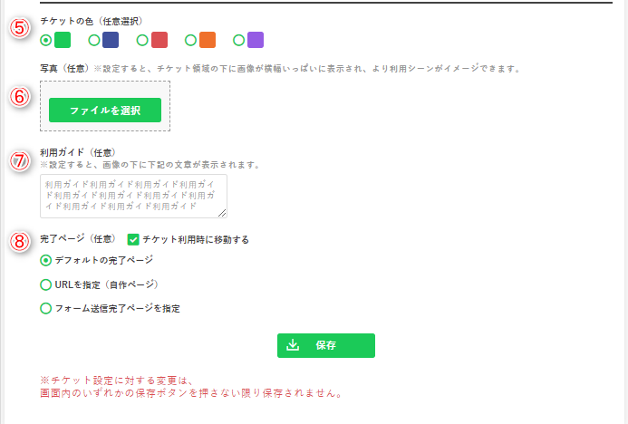Image resolution: width=628 pixels, height=424 pixels.
Task: Click into the 利用ガイド text area
Action: (x=132, y=196)
